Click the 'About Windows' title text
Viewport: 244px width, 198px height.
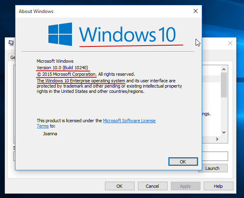36,11
